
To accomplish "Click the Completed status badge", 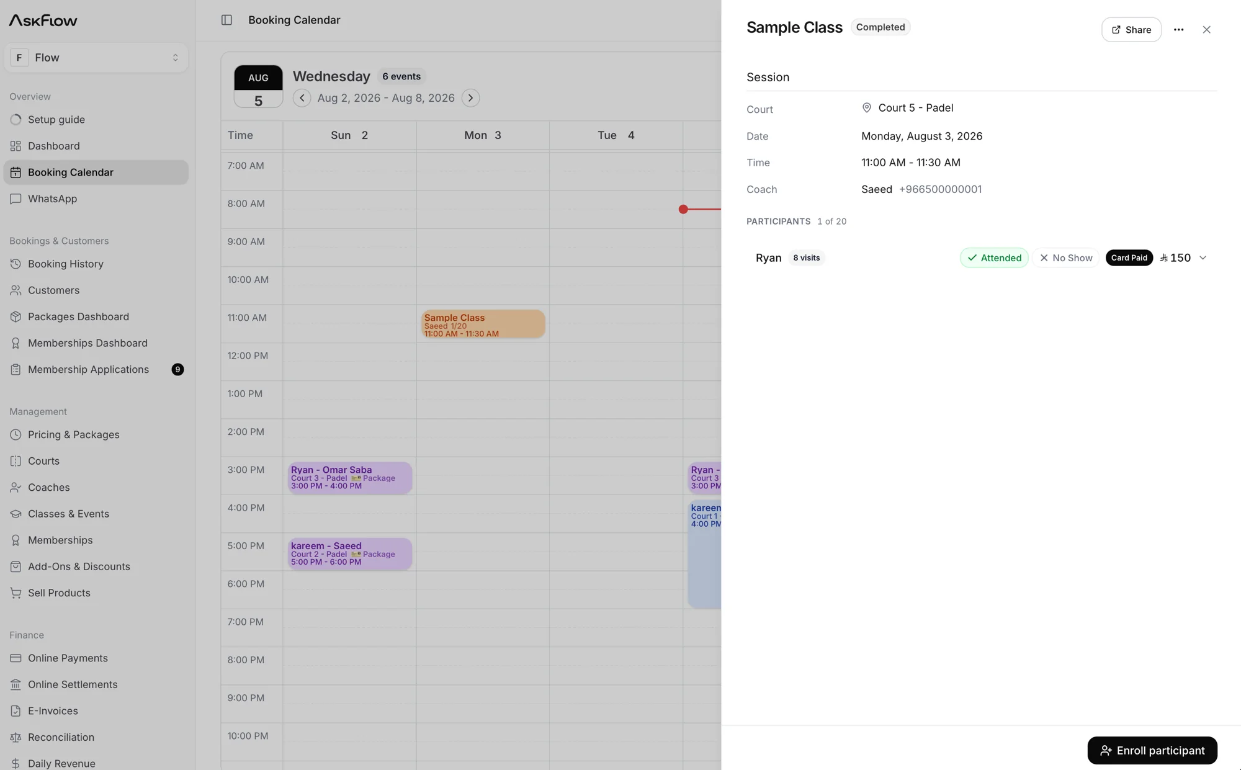I will pos(880,27).
